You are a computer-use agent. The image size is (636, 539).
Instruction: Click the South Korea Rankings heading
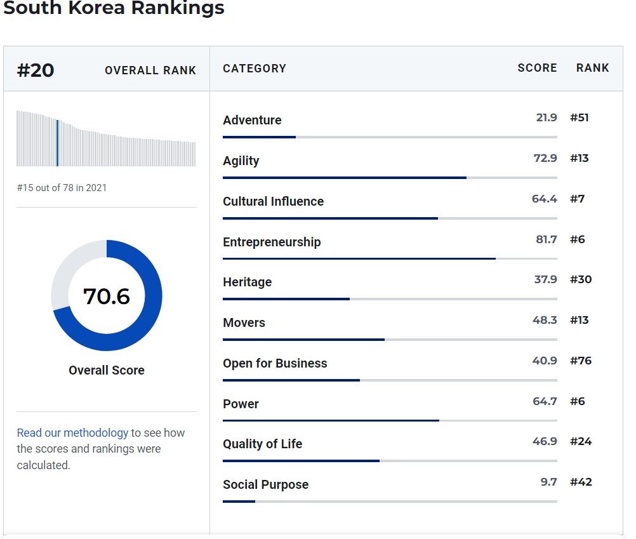coord(114,8)
